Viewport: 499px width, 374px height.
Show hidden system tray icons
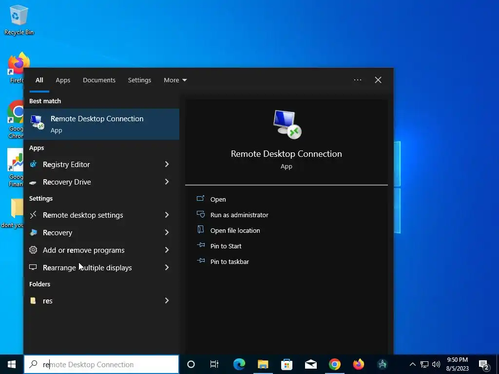click(412, 364)
